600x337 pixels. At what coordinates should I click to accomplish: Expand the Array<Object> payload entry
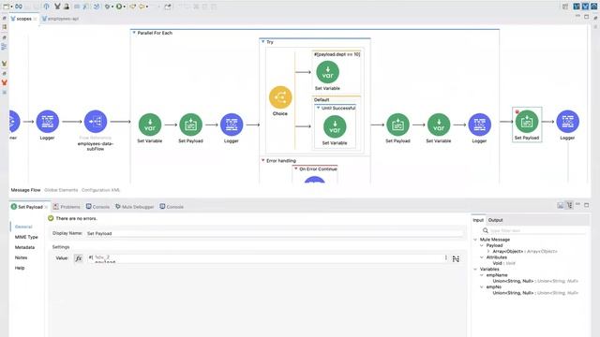pos(488,252)
